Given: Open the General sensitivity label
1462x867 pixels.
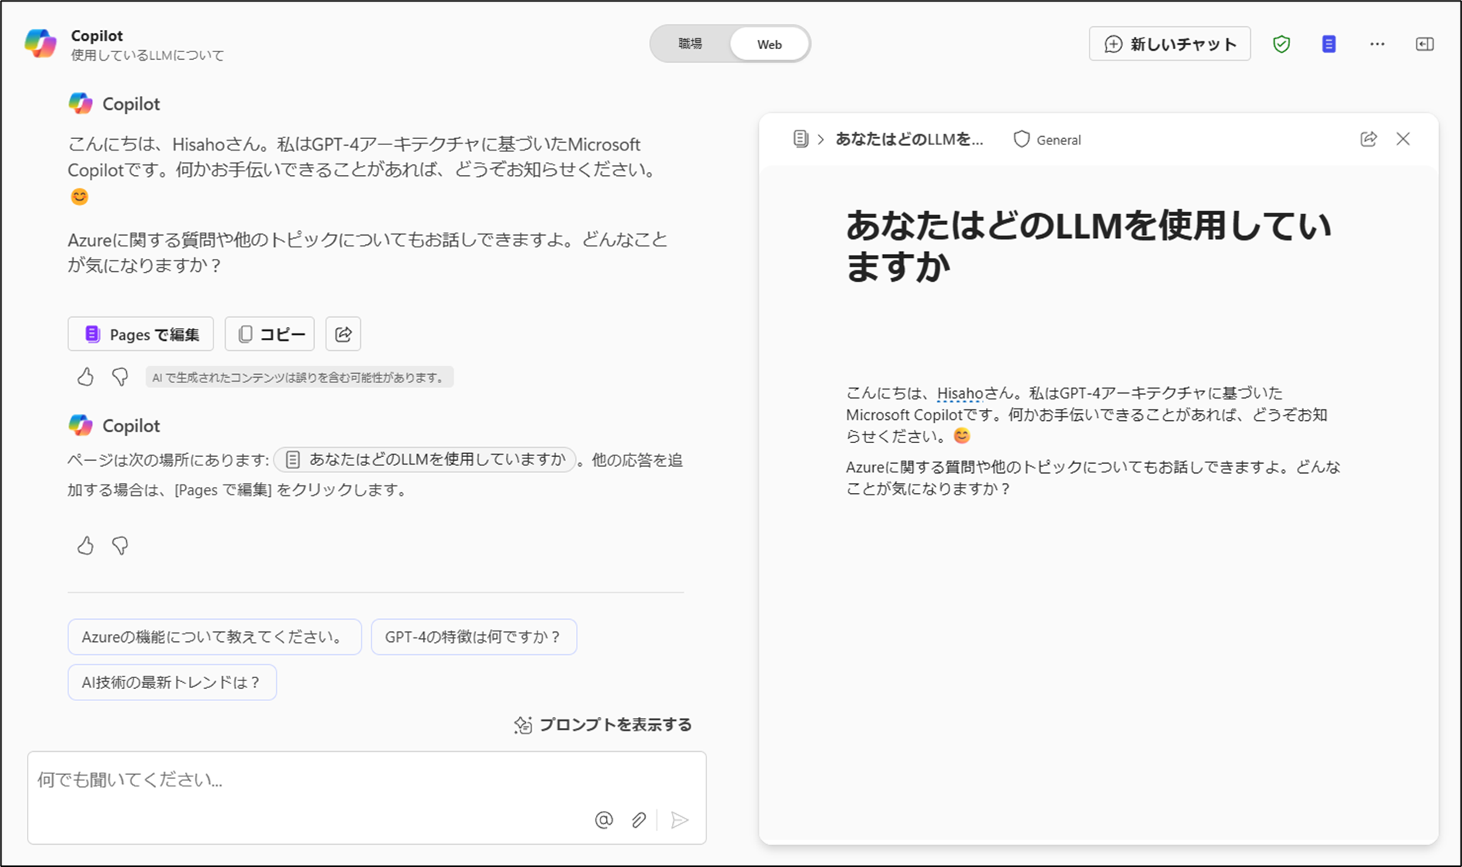Looking at the screenshot, I should coord(1047,140).
